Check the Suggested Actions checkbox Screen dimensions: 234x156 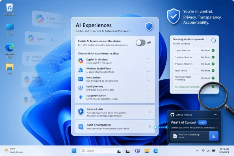pos(148,96)
